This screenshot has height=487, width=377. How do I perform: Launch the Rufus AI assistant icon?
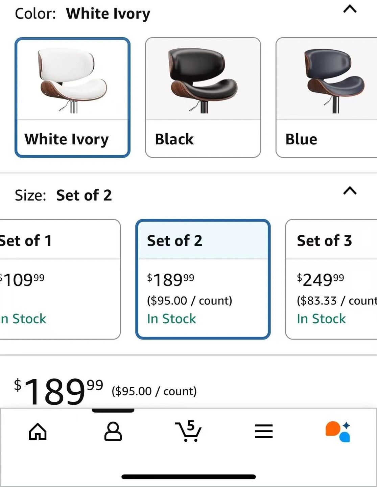(338, 432)
